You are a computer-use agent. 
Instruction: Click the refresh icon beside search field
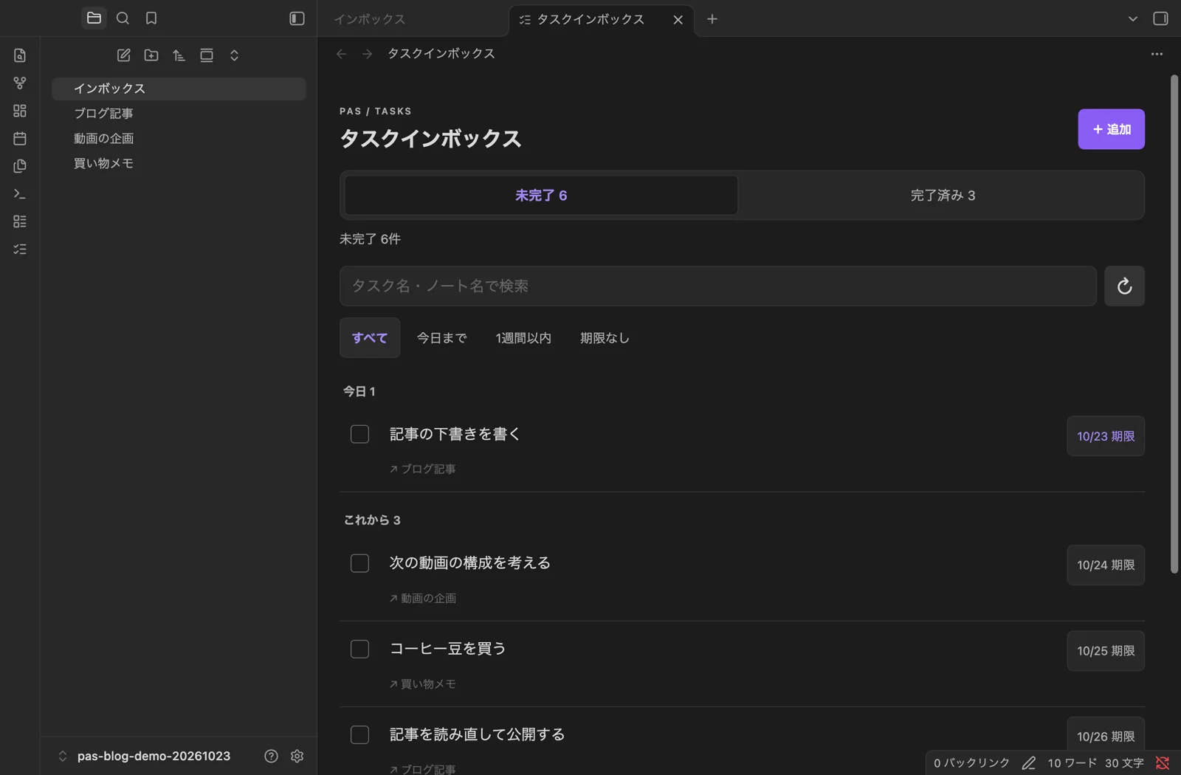1124,286
